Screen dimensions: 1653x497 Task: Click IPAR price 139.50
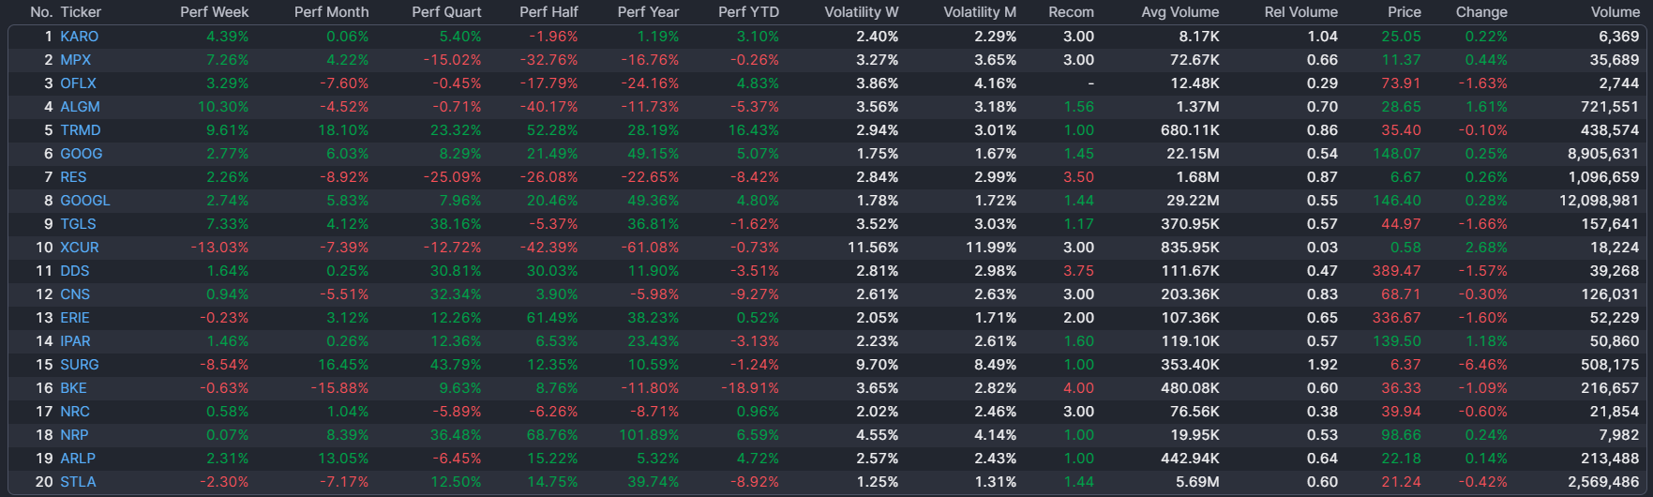click(x=1397, y=341)
